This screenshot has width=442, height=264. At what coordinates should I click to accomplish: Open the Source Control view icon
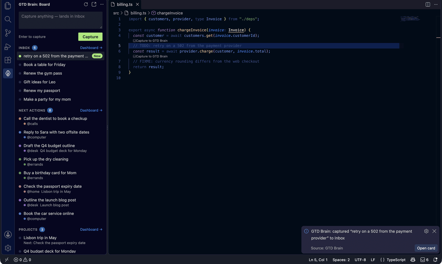pyautogui.click(x=8, y=33)
